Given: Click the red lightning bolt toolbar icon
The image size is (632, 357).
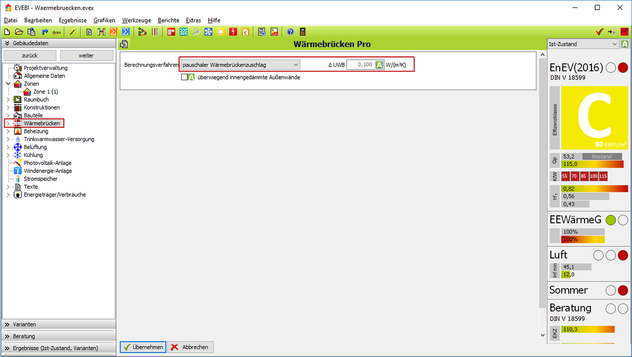Looking at the screenshot, I should tap(233, 32).
